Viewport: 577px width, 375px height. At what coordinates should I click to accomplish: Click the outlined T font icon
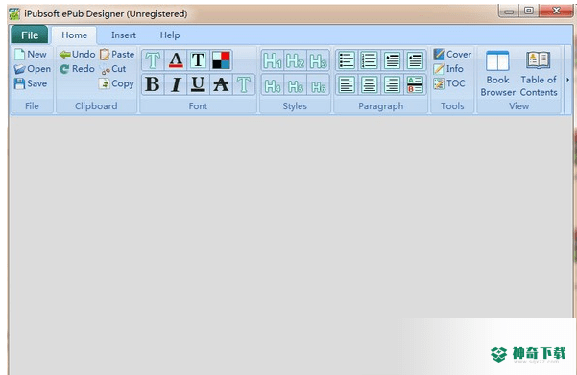coord(153,59)
